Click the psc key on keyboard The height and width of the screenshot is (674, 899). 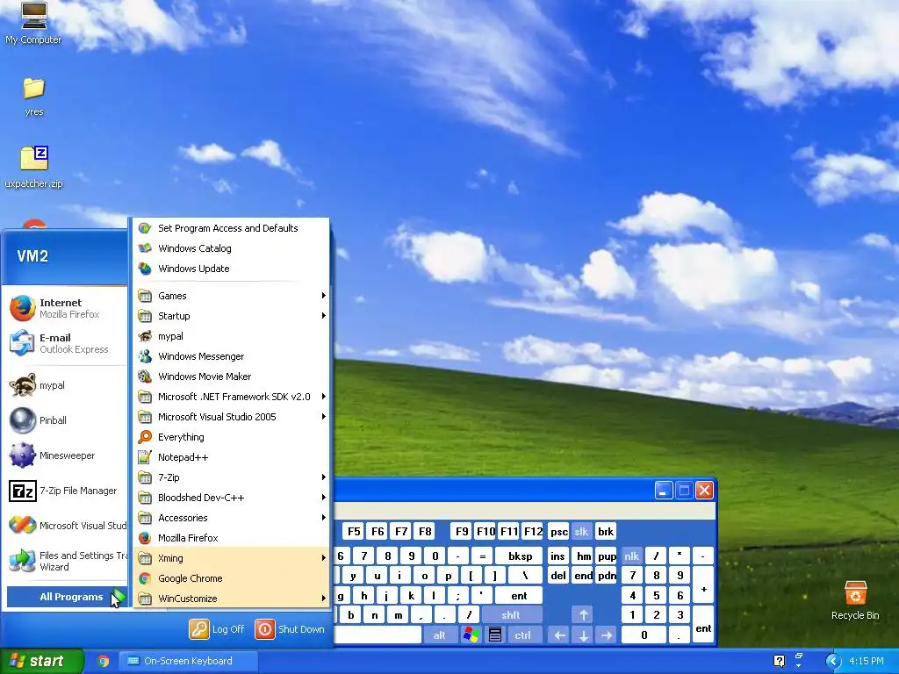pyautogui.click(x=559, y=531)
